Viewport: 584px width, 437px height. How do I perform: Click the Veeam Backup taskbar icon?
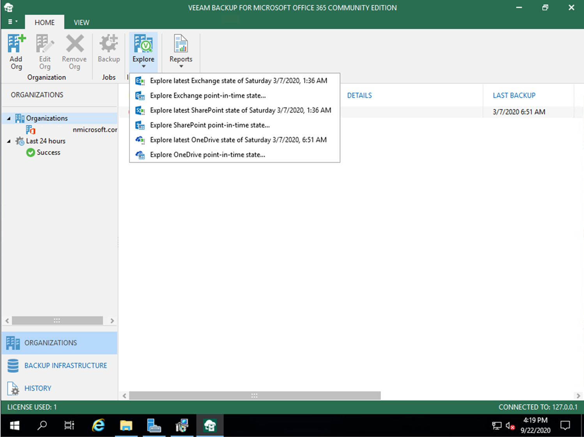coord(210,425)
